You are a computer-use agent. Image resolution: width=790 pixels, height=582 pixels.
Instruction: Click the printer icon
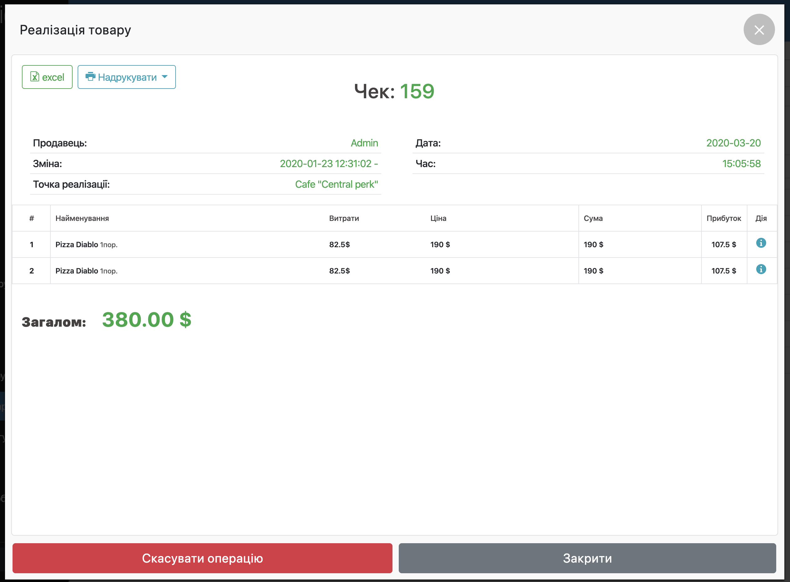tap(90, 76)
